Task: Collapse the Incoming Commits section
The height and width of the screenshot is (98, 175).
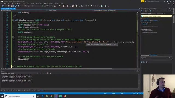Action: tap(141, 23)
